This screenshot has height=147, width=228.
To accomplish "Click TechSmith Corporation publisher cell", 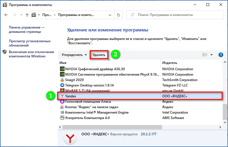I will point(180,80).
